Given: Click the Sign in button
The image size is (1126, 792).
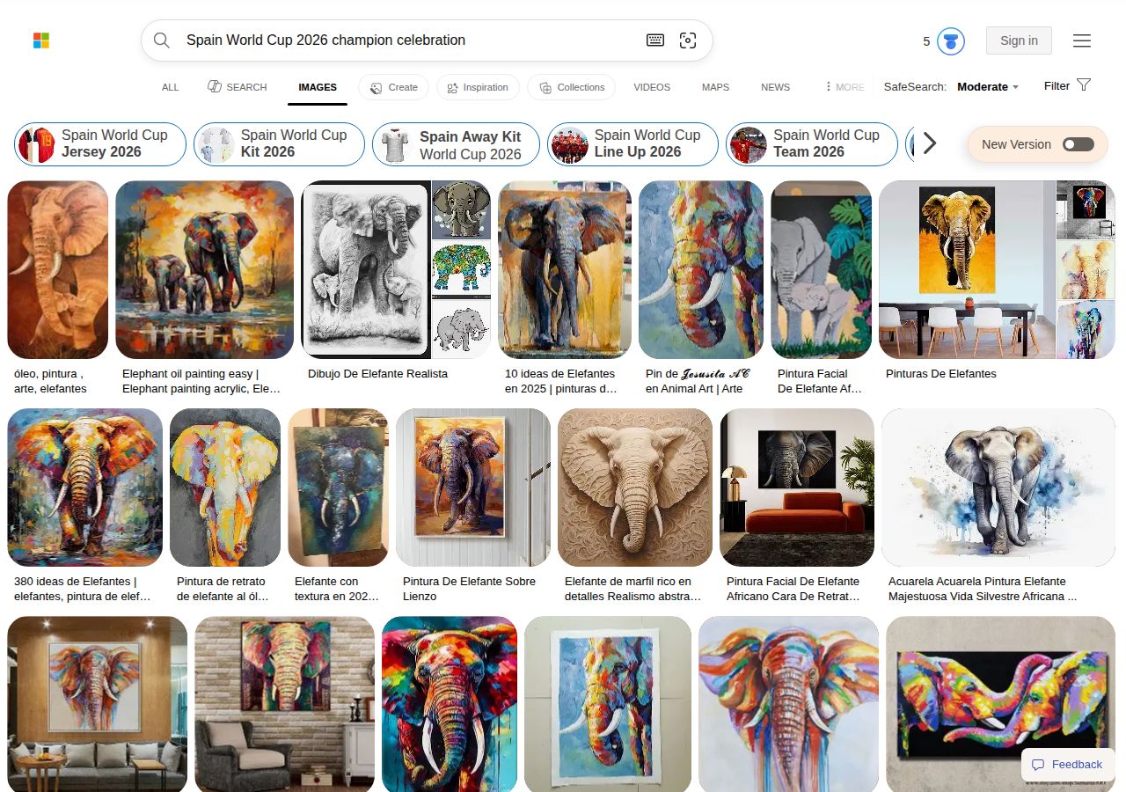Looking at the screenshot, I should 1019,40.
